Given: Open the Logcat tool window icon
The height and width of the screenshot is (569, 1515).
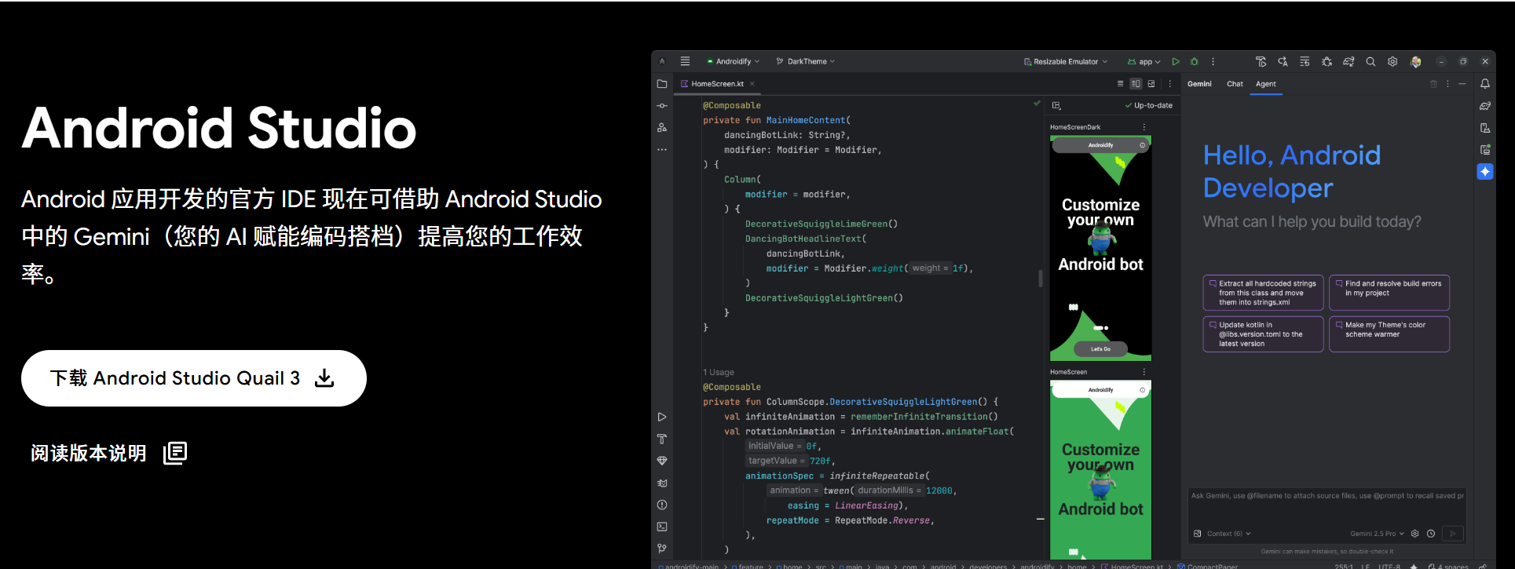Looking at the screenshot, I should click(662, 483).
